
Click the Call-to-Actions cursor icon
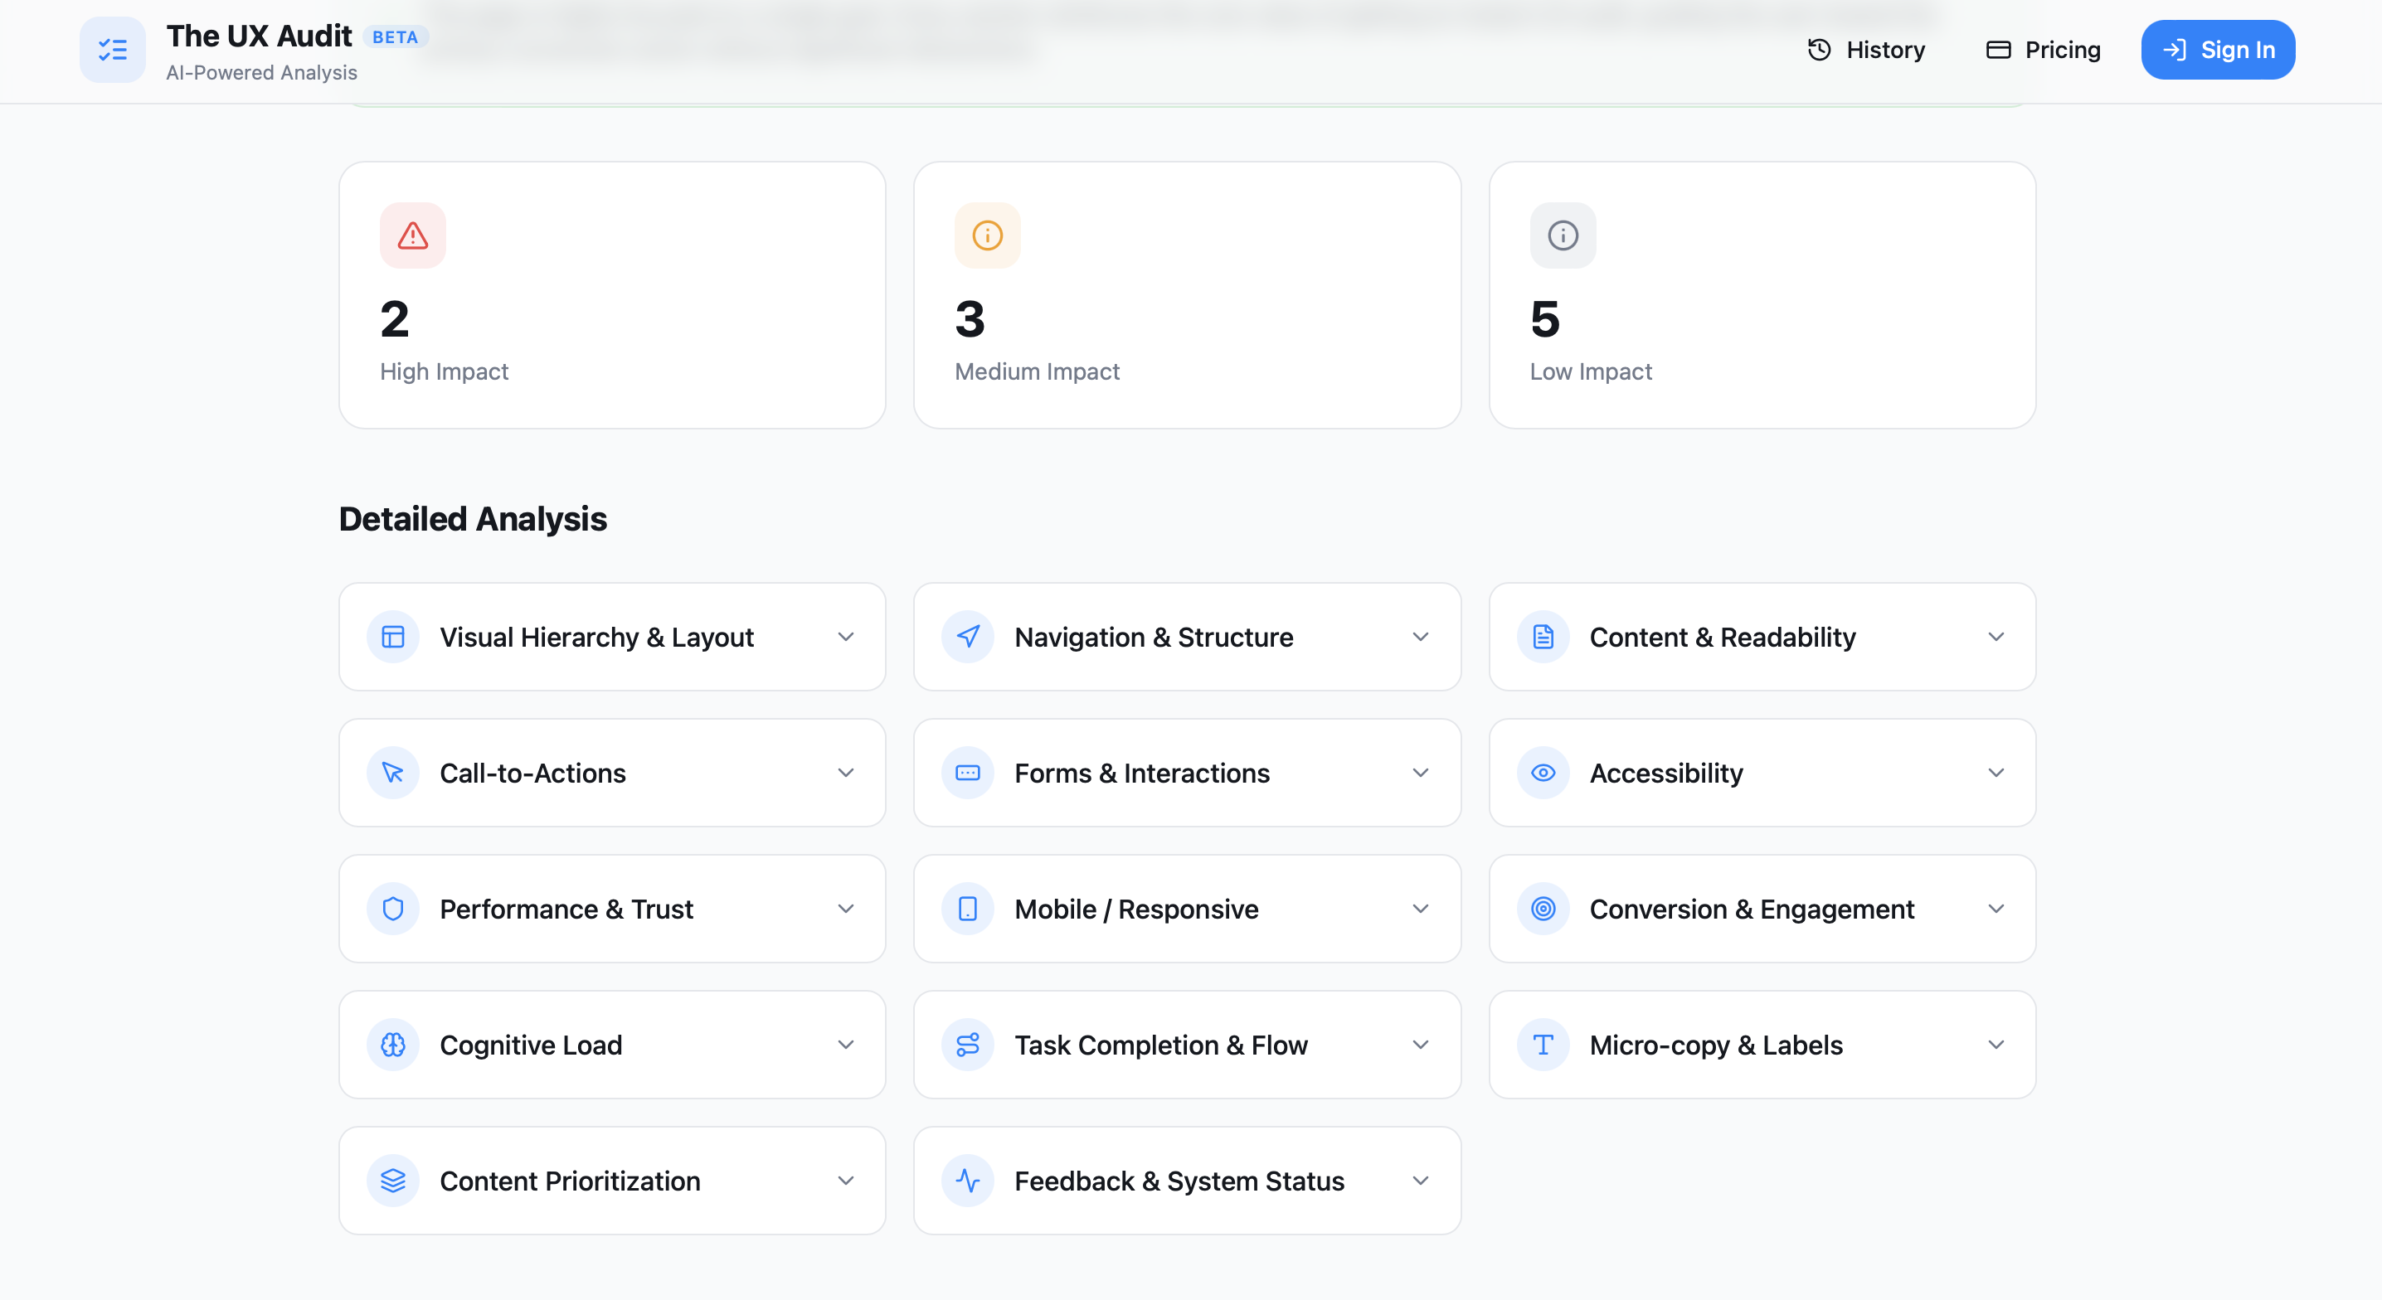(x=392, y=773)
